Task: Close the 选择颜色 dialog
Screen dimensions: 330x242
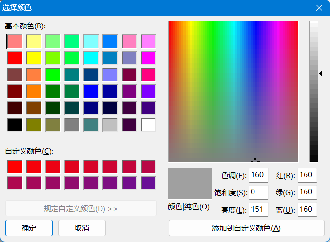Action: (x=319, y=8)
